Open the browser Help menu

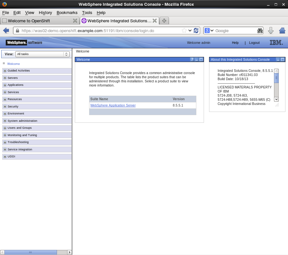pyautogui.click(x=101, y=13)
